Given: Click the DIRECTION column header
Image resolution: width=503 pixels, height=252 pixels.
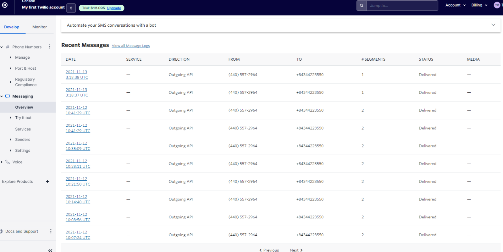Looking at the screenshot, I should pyautogui.click(x=179, y=59).
